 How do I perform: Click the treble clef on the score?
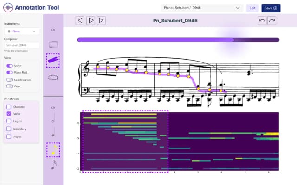(x=86, y=69)
